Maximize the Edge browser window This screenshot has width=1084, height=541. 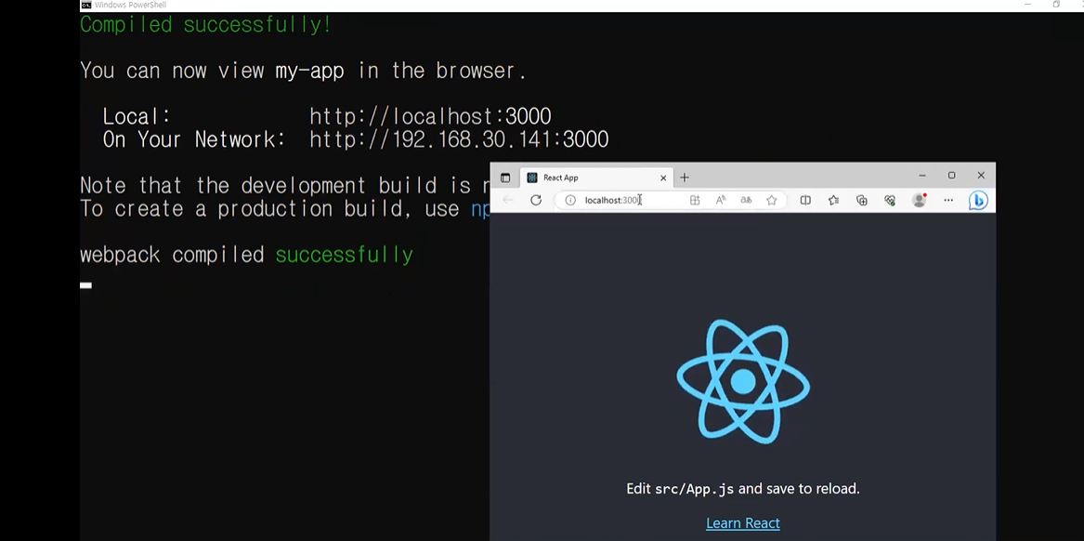point(951,176)
